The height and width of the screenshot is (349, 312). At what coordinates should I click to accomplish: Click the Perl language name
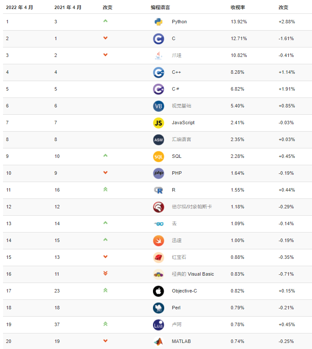pos(177,308)
